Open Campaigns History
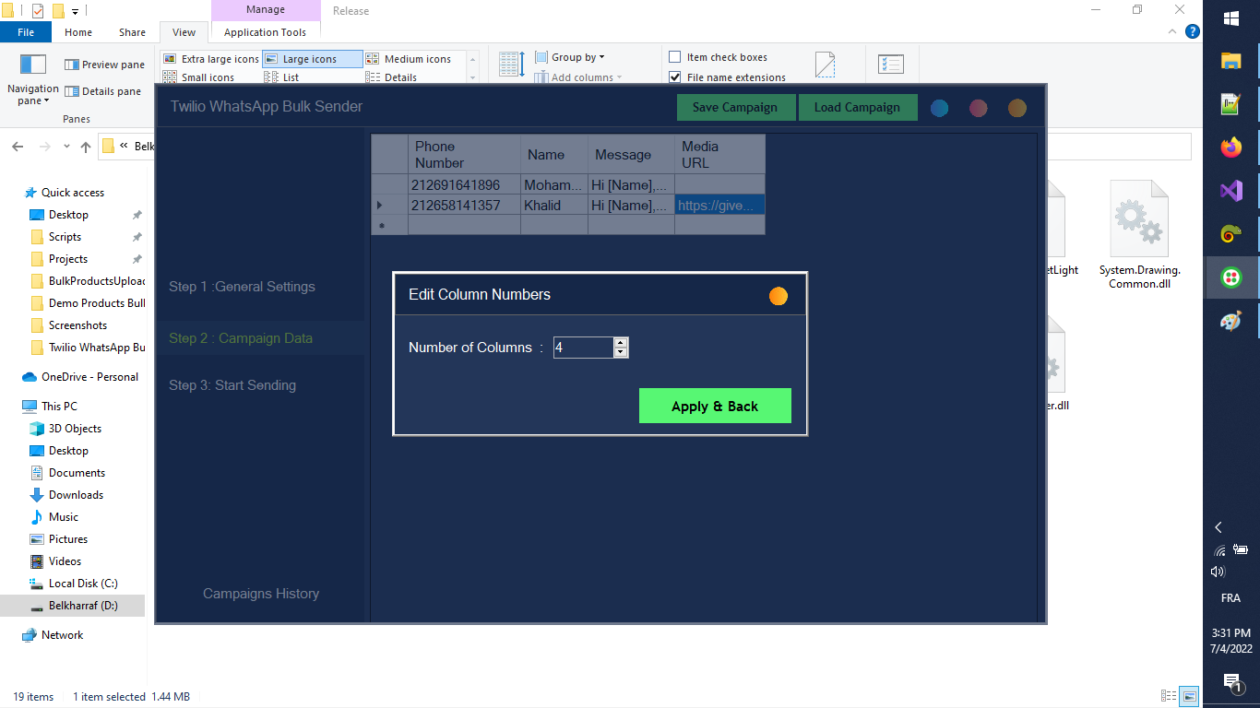 261,594
